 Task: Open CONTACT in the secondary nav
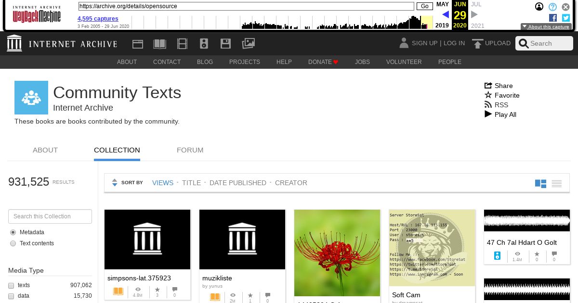pyautogui.click(x=167, y=62)
